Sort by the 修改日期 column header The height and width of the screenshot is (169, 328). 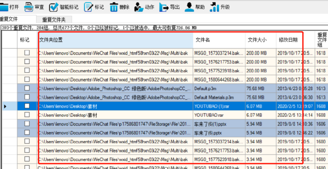[x=296, y=40]
